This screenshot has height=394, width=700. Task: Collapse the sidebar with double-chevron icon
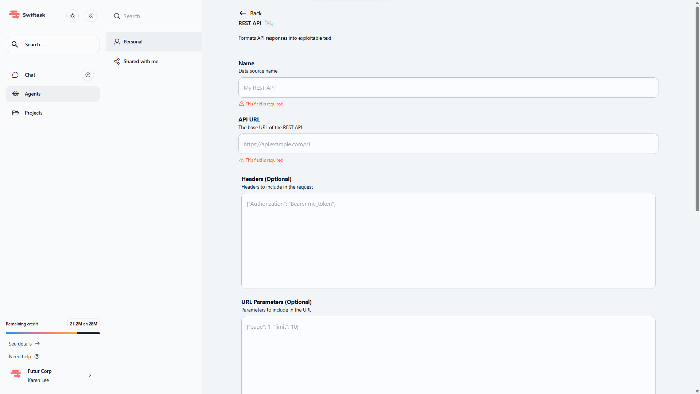click(x=91, y=16)
